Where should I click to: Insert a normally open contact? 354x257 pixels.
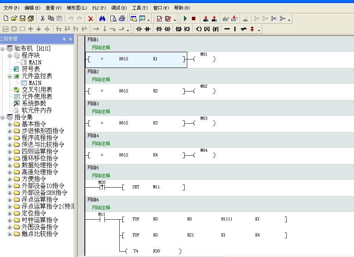139,29
